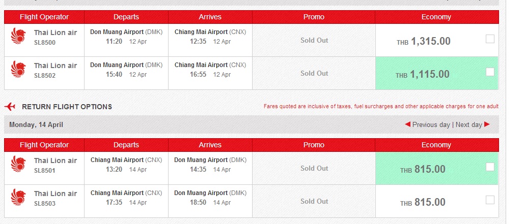Click the Thai Lion air logo for SL8500
The width and height of the screenshot is (525, 224).
tap(18, 36)
